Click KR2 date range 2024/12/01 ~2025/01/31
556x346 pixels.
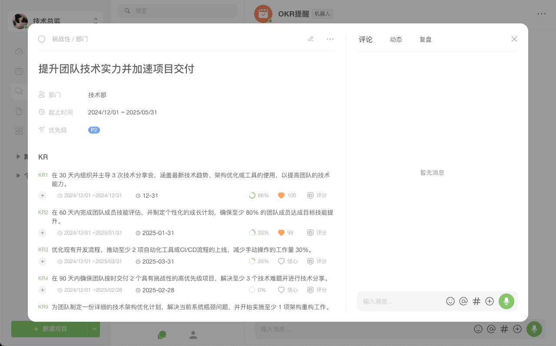[x=90, y=233]
